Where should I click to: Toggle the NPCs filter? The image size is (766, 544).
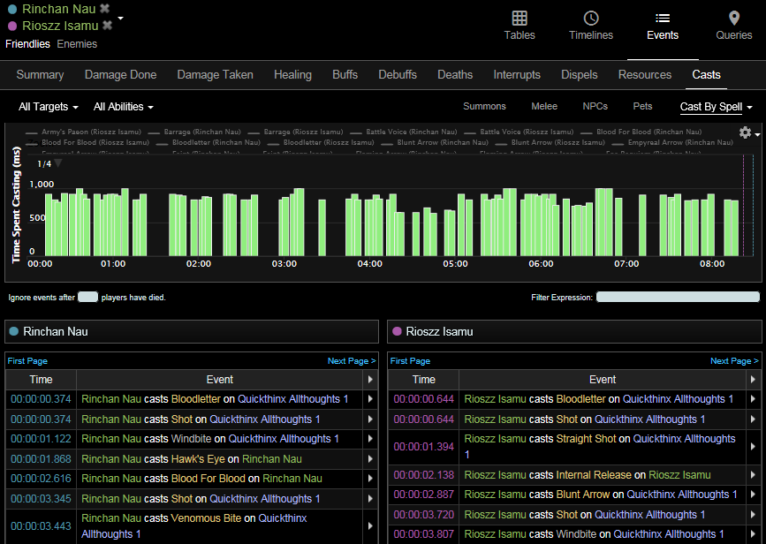[595, 107]
